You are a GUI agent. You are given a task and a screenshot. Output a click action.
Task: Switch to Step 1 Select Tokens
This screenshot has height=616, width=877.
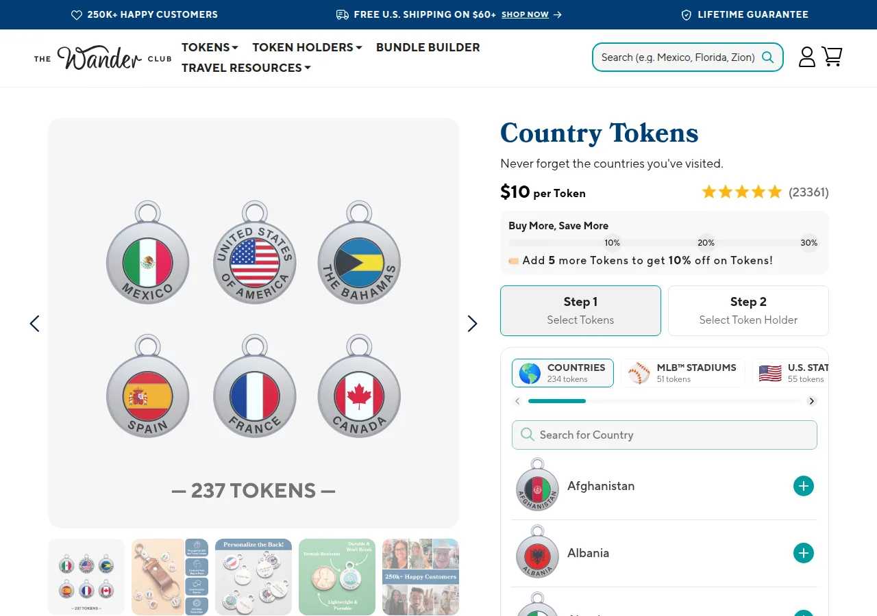(x=580, y=311)
